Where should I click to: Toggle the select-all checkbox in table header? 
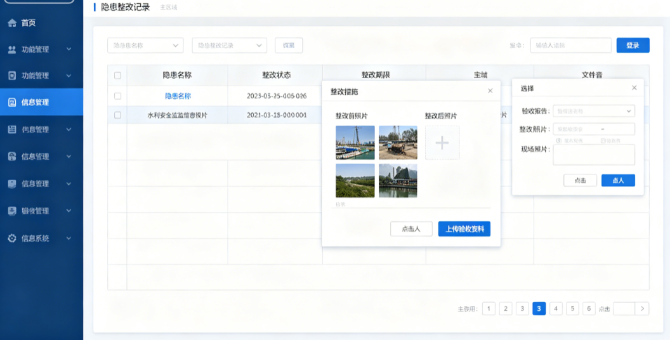tap(117, 75)
